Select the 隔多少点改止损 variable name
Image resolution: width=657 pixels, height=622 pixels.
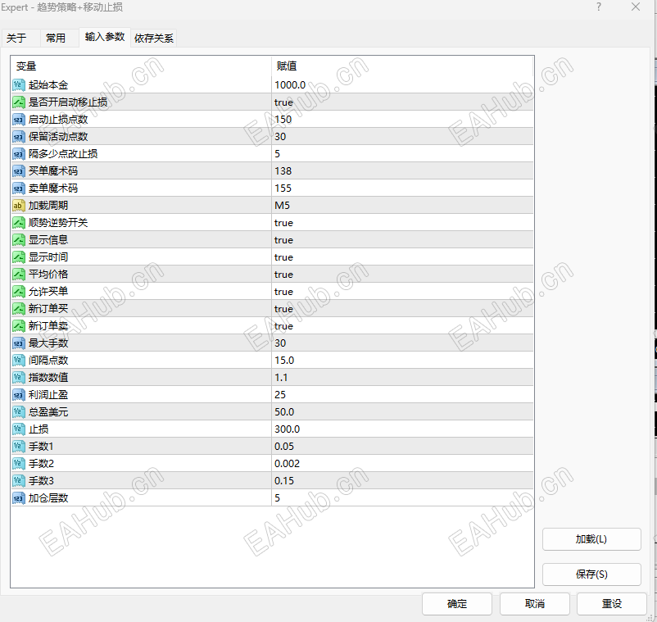point(63,154)
